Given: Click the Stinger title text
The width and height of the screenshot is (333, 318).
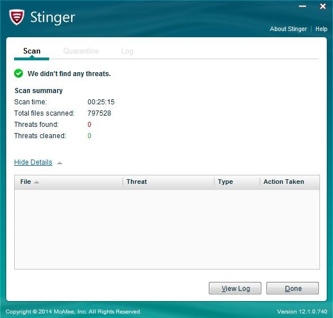Looking at the screenshot, I should click(52, 17).
